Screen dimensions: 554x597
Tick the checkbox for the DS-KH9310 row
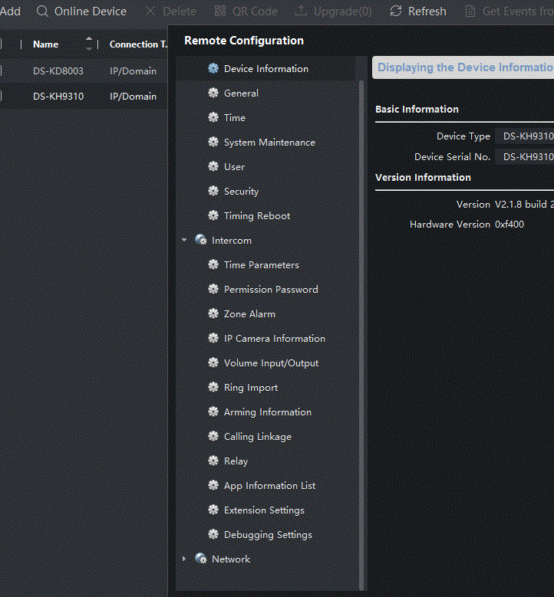(x=1, y=97)
